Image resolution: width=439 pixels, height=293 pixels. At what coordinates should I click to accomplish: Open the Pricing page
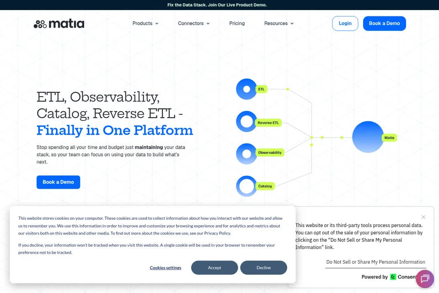point(237,23)
